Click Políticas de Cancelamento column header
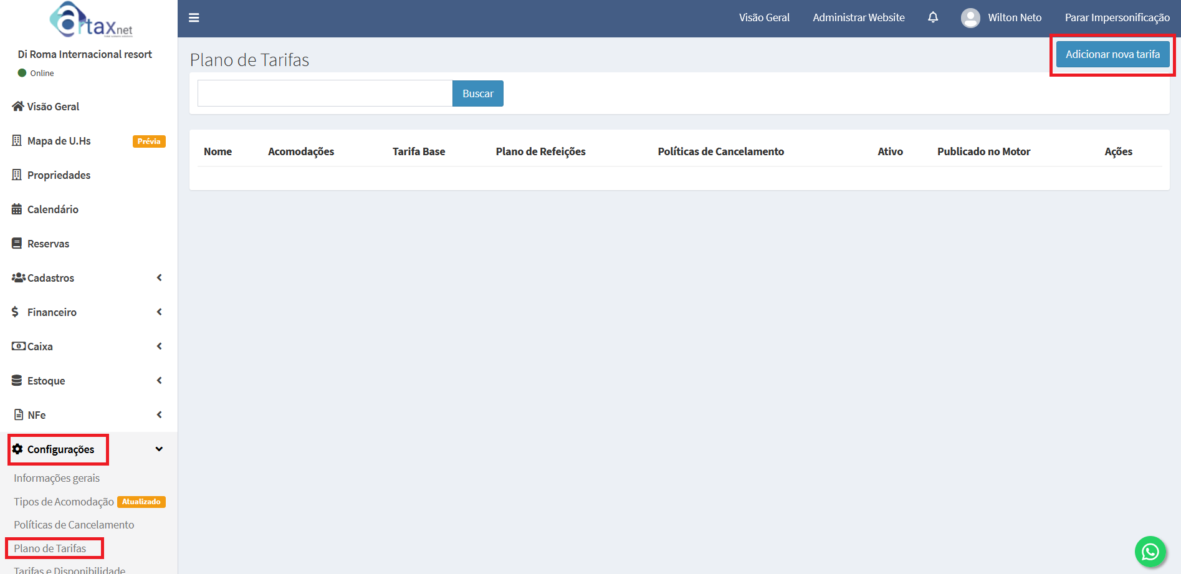 720,151
